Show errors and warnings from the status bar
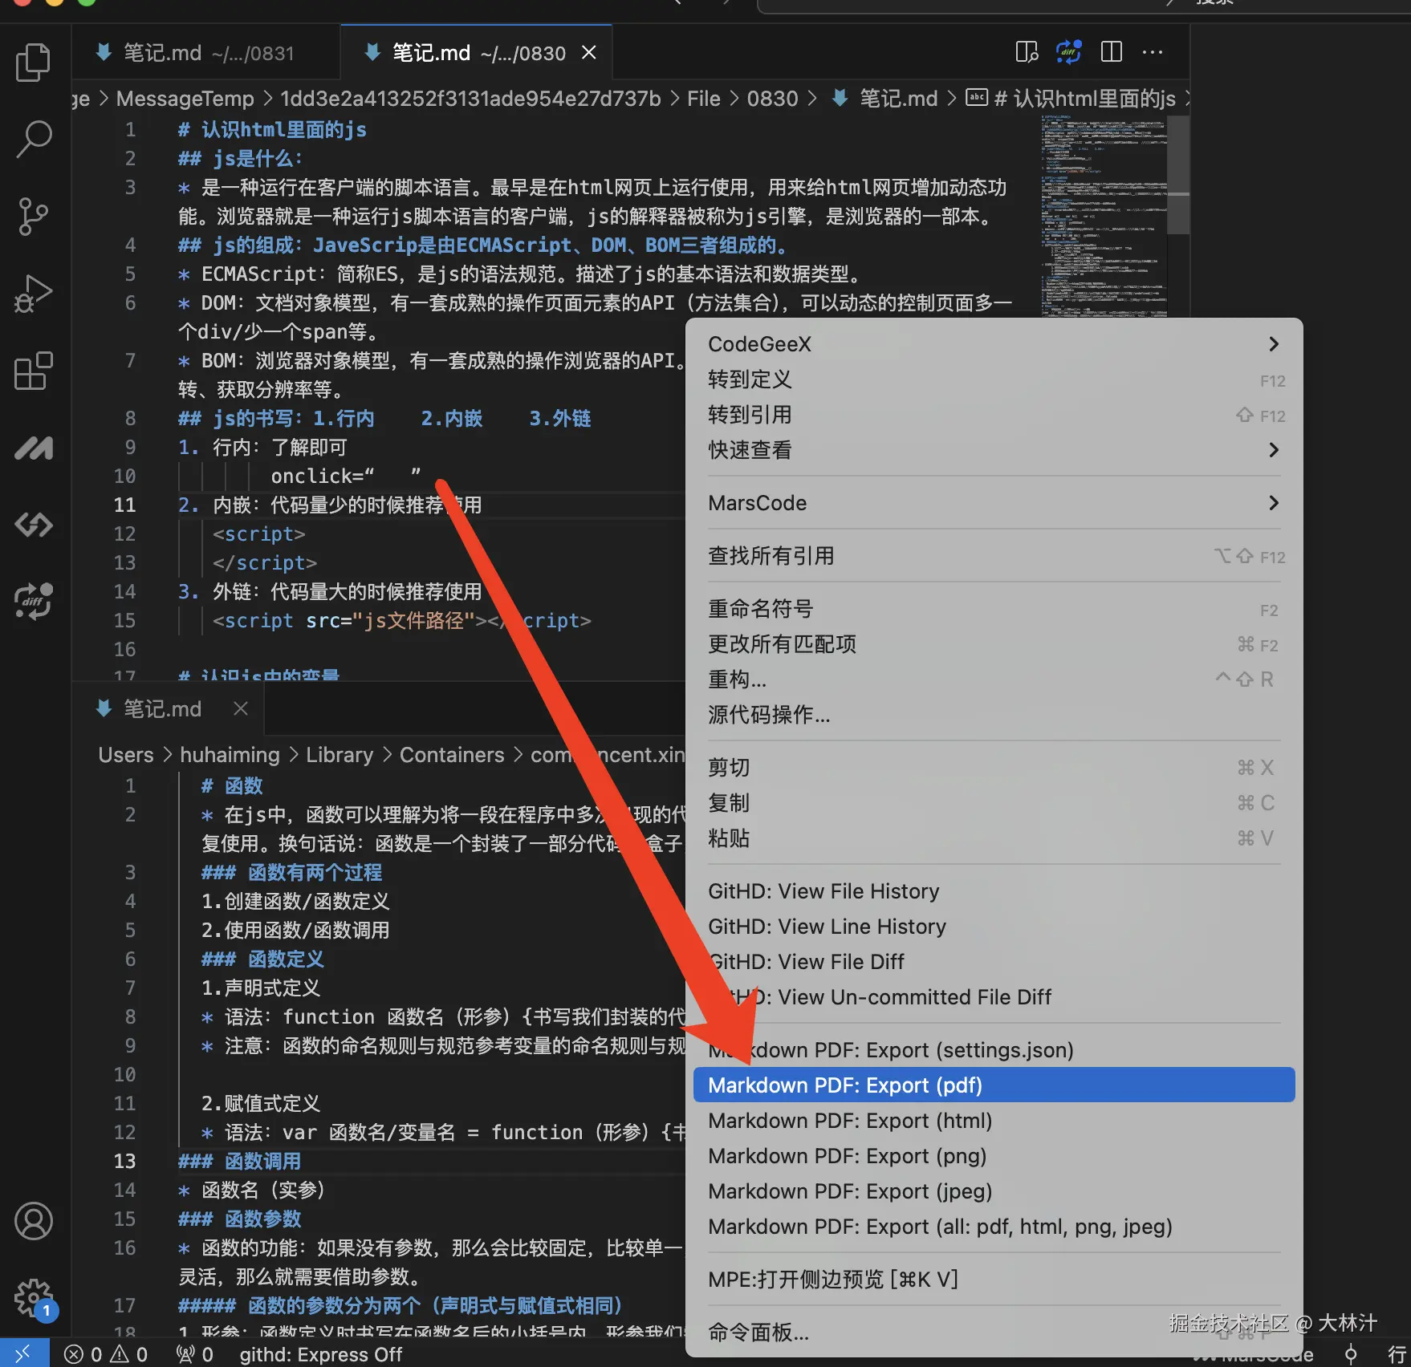This screenshot has height=1367, width=1411. [x=106, y=1354]
